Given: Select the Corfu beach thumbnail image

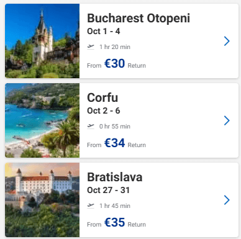Looking at the screenshot, I should (x=42, y=120).
